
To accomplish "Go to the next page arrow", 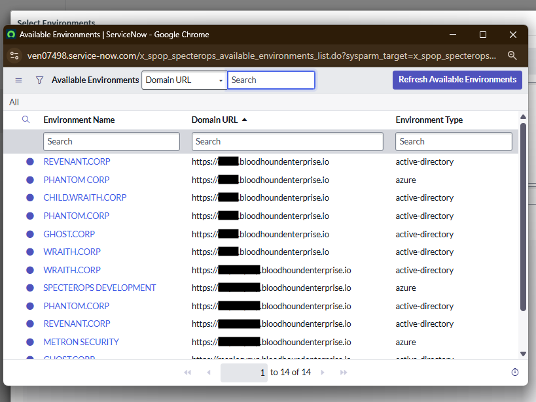I will tap(323, 373).
